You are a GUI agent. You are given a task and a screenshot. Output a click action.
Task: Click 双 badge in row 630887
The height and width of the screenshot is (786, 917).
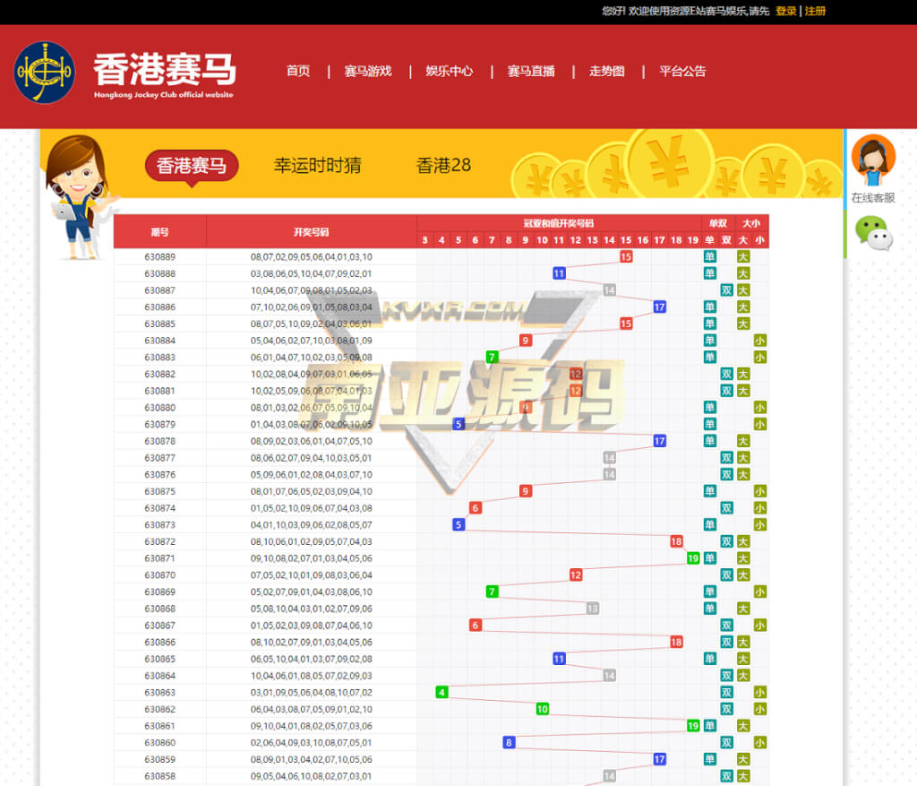[x=726, y=290]
